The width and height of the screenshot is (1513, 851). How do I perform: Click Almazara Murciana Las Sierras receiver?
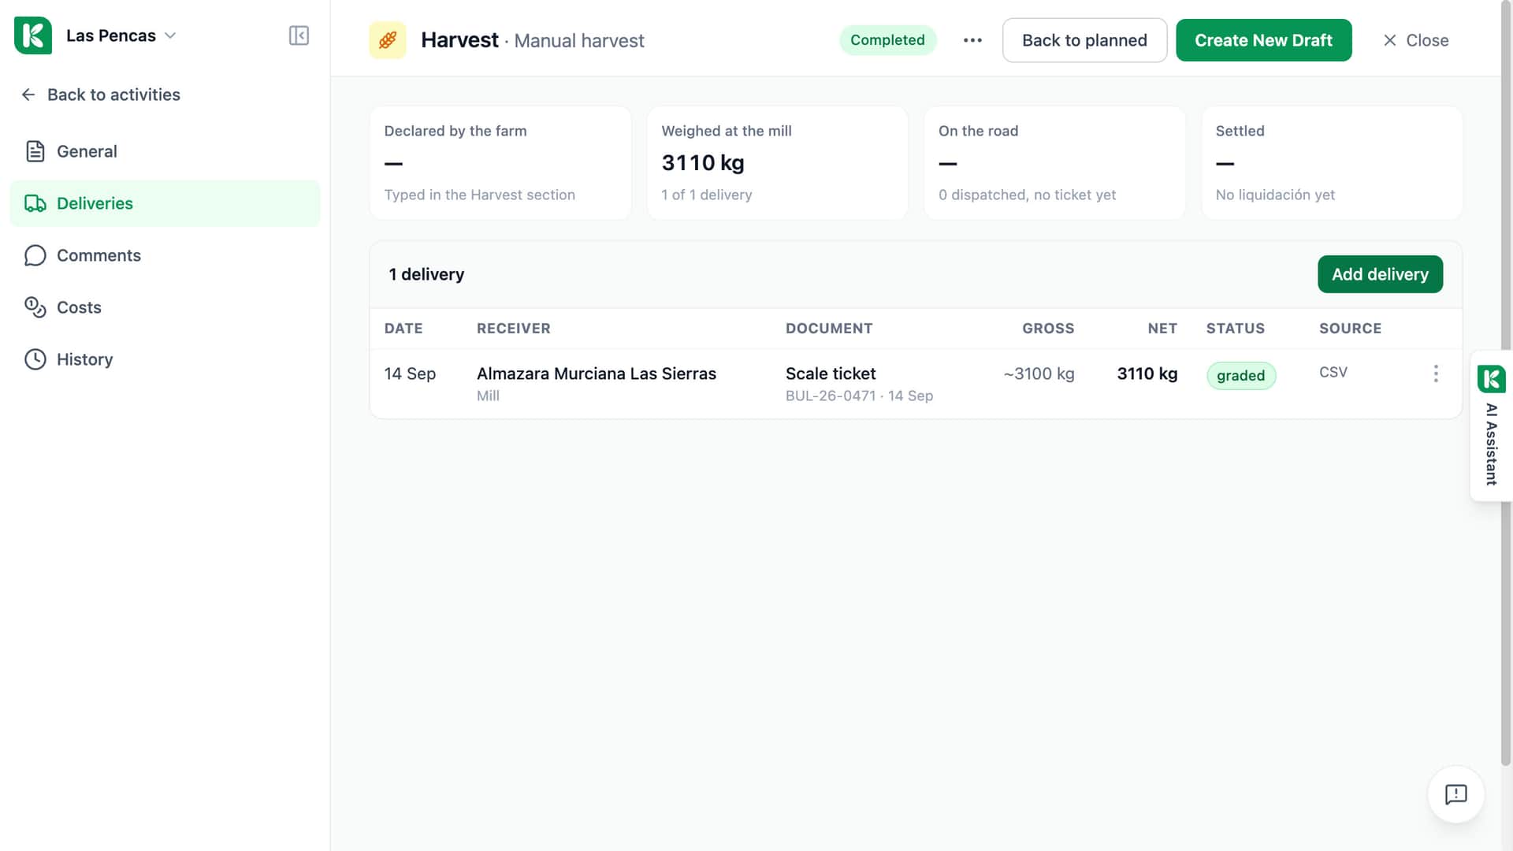click(x=596, y=373)
